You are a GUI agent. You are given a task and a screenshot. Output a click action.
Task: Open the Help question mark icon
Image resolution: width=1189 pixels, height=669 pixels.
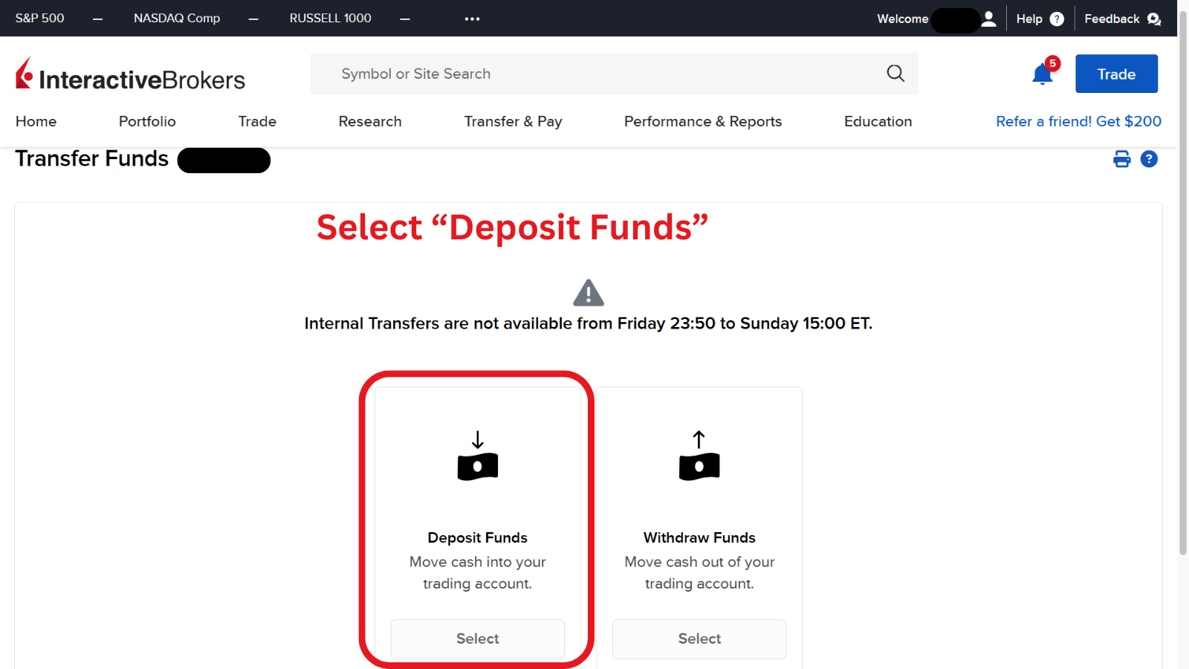(1057, 19)
